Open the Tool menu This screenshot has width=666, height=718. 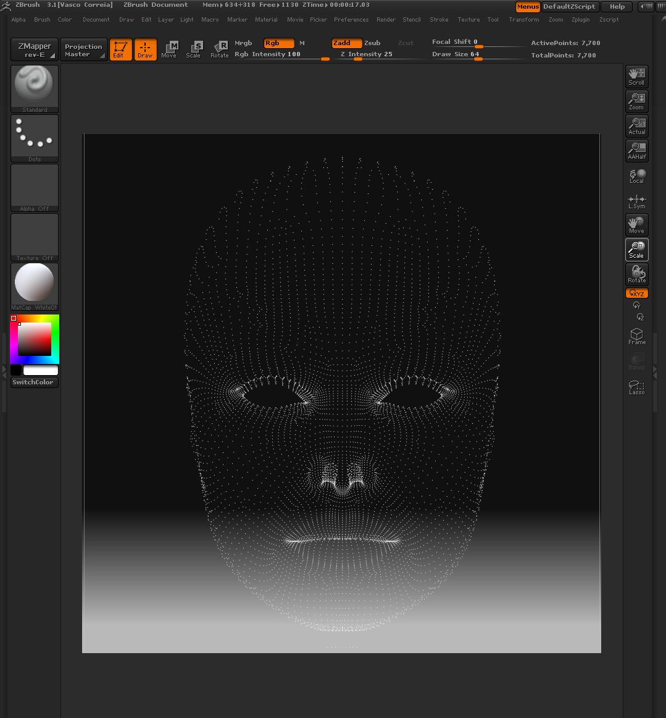click(x=493, y=20)
